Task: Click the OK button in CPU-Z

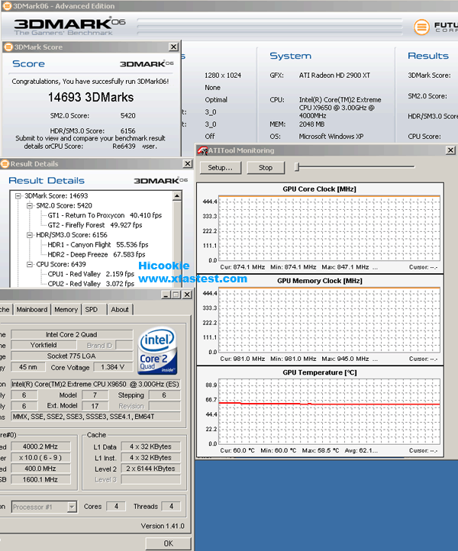Action: pyautogui.click(x=169, y=543)
